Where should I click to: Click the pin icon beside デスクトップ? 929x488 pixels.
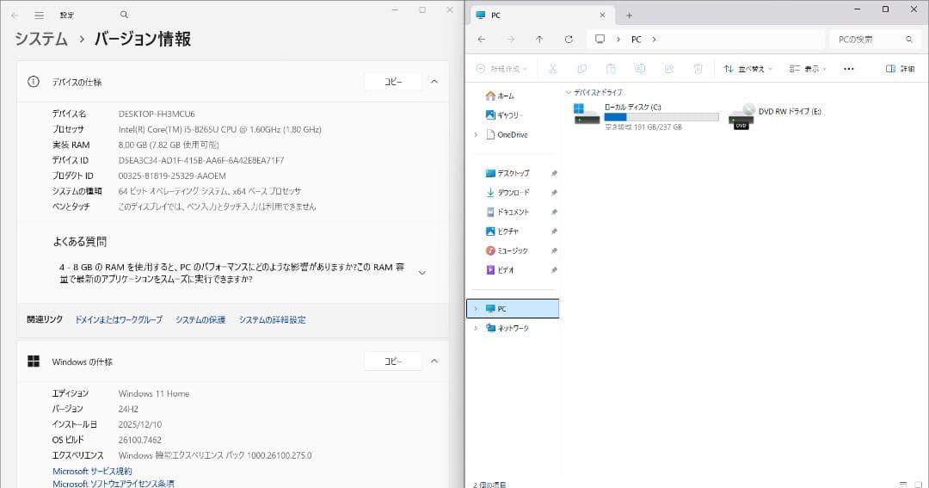(x=554, y=173)
